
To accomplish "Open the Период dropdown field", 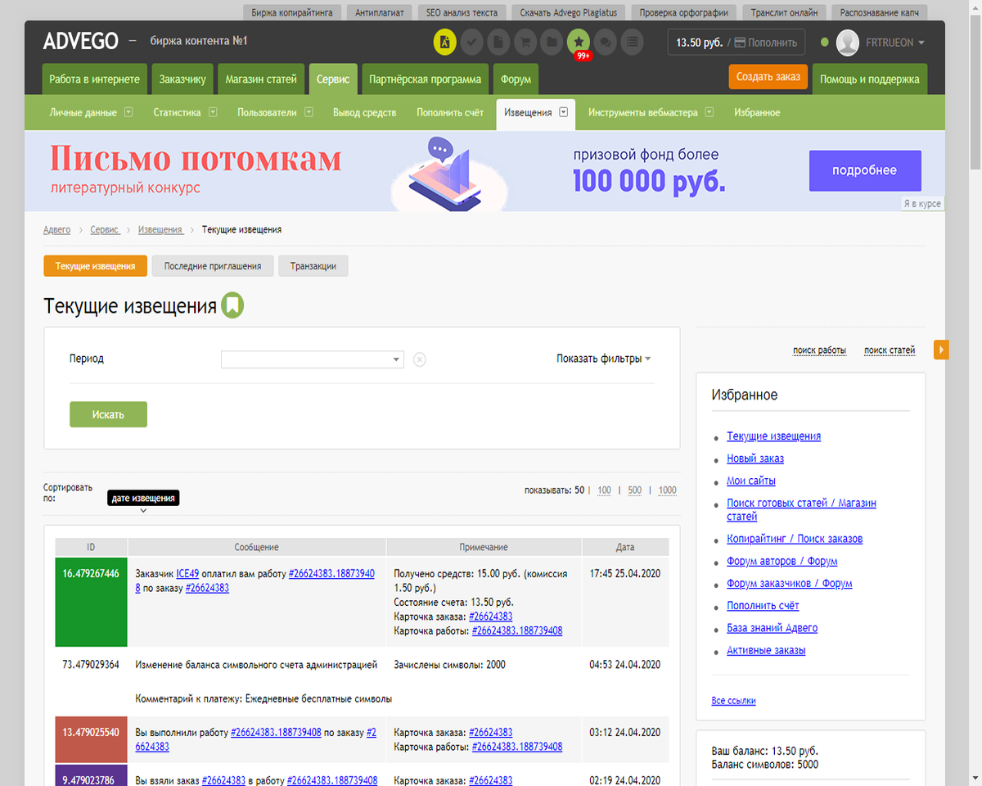I will pyautogui.click(x=313, y=359).
